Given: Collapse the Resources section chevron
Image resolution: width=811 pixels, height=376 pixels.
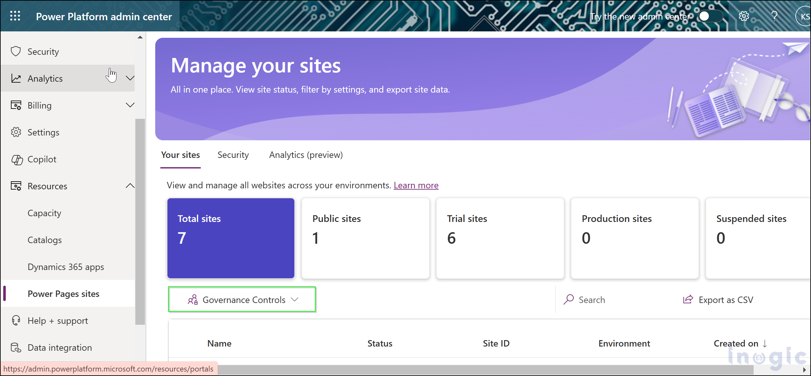Looking at the screenshot, I should click(x=130, y=186).
